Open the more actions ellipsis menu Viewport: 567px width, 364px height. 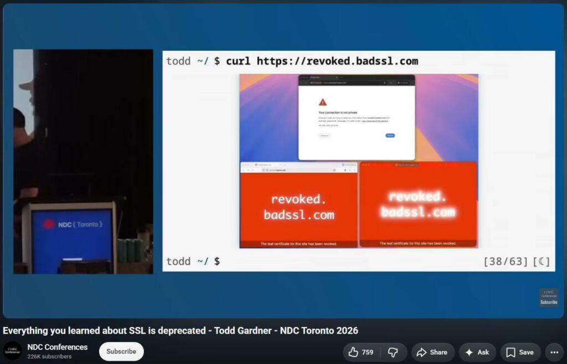554,352
